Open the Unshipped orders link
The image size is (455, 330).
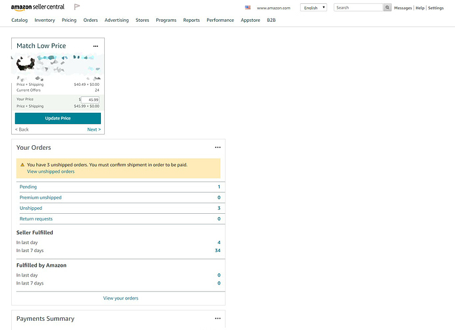tap(31, 209)
